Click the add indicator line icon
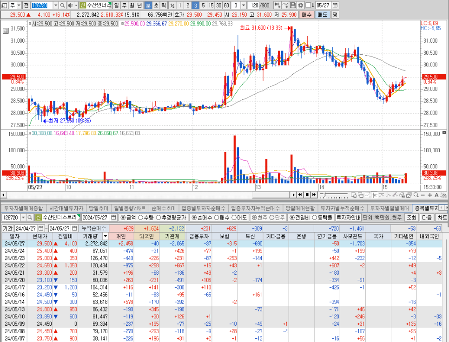This screenshot has height=342, width=449. tap(285, 5)
